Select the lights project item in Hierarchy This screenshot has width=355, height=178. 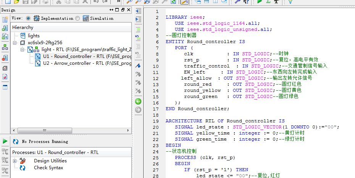pos(34,36)
